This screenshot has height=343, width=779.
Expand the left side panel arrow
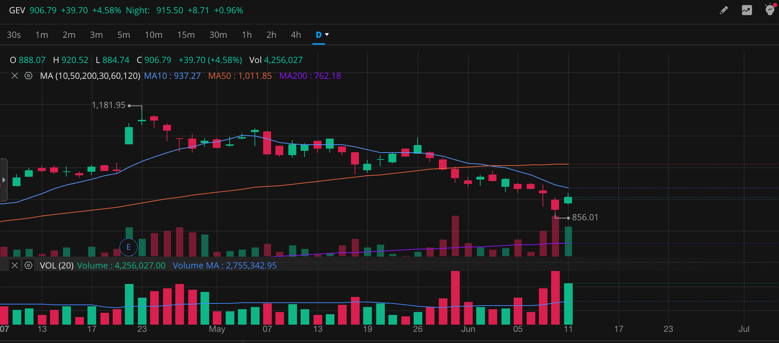tap(4, 180)
